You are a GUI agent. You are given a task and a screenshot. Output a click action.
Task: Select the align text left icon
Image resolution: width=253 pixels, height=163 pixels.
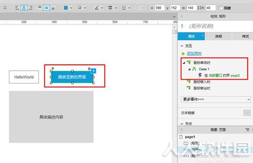(x=17, y=8)
